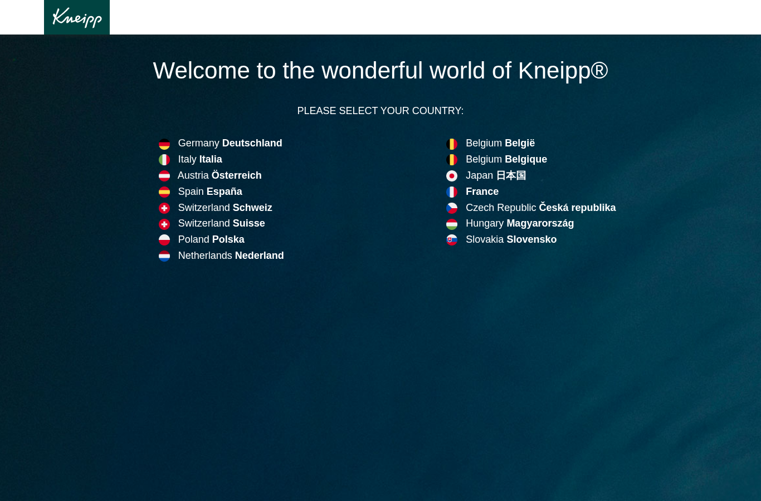Choose Switzerland Suisse

222,223
